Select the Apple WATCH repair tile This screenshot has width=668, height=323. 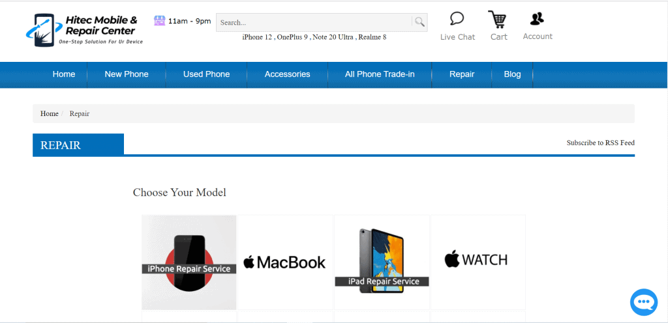[478, 262]
